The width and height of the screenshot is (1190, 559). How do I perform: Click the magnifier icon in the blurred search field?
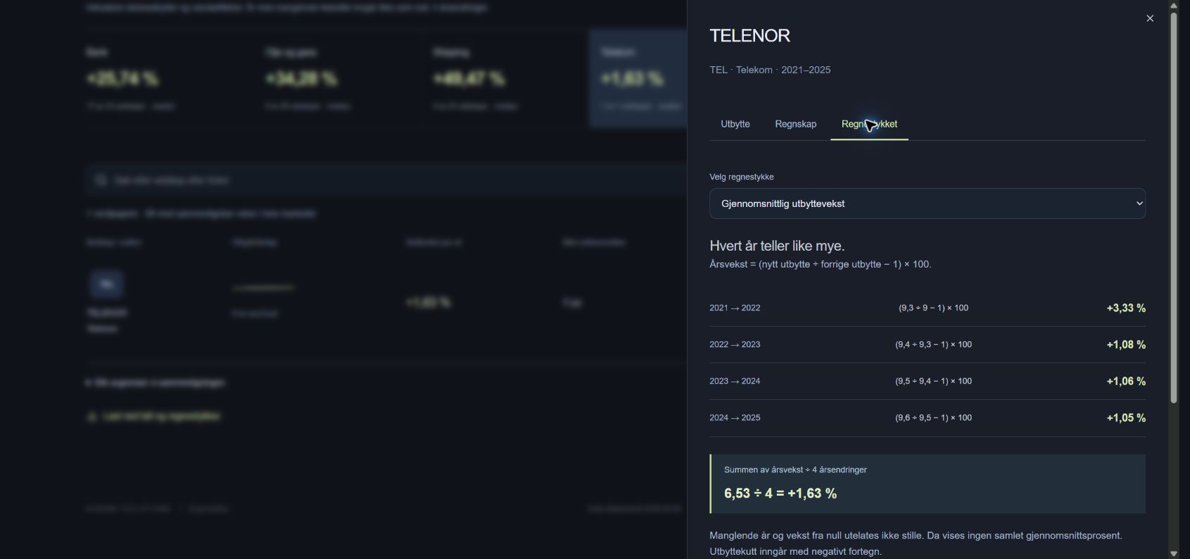[x=101, y=180]
